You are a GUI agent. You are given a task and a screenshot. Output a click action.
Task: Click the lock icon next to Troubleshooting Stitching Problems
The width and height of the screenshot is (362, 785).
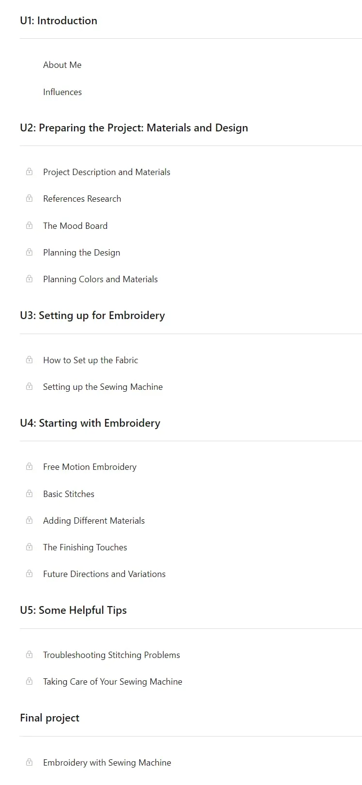click(29, 655)
